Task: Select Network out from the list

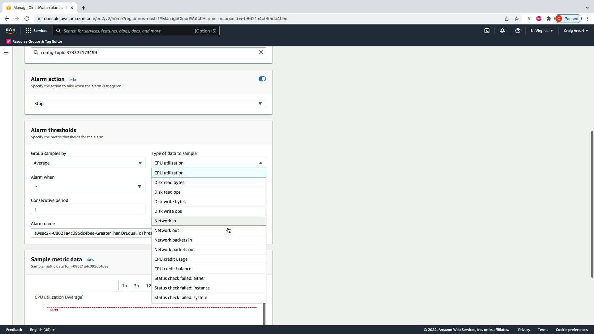Action: [x=167, y=230]
